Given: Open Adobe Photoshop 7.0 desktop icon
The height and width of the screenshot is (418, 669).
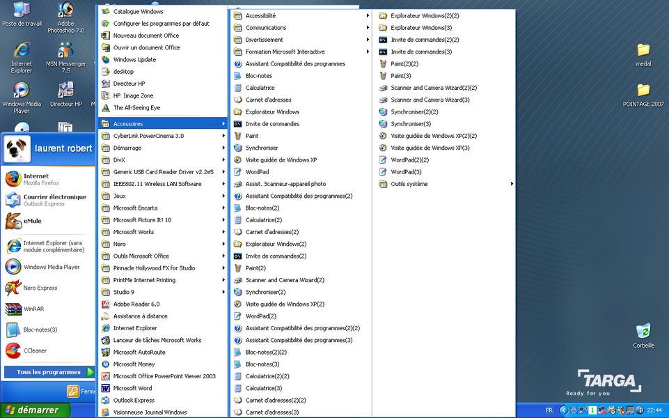Looking at the screenshot, I should 65,17.
